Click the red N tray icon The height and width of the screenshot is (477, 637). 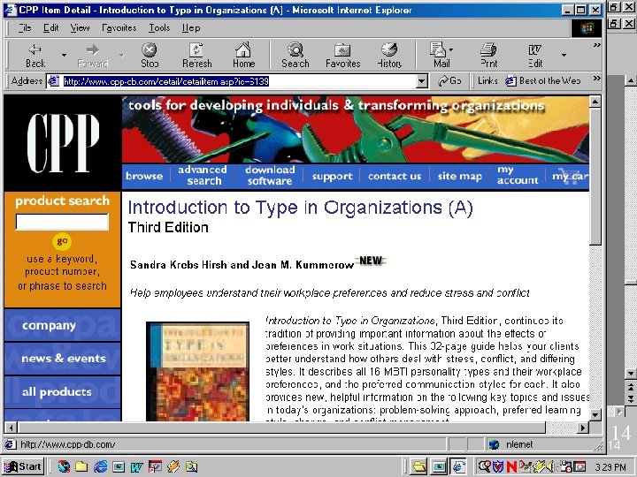point(511,467)
